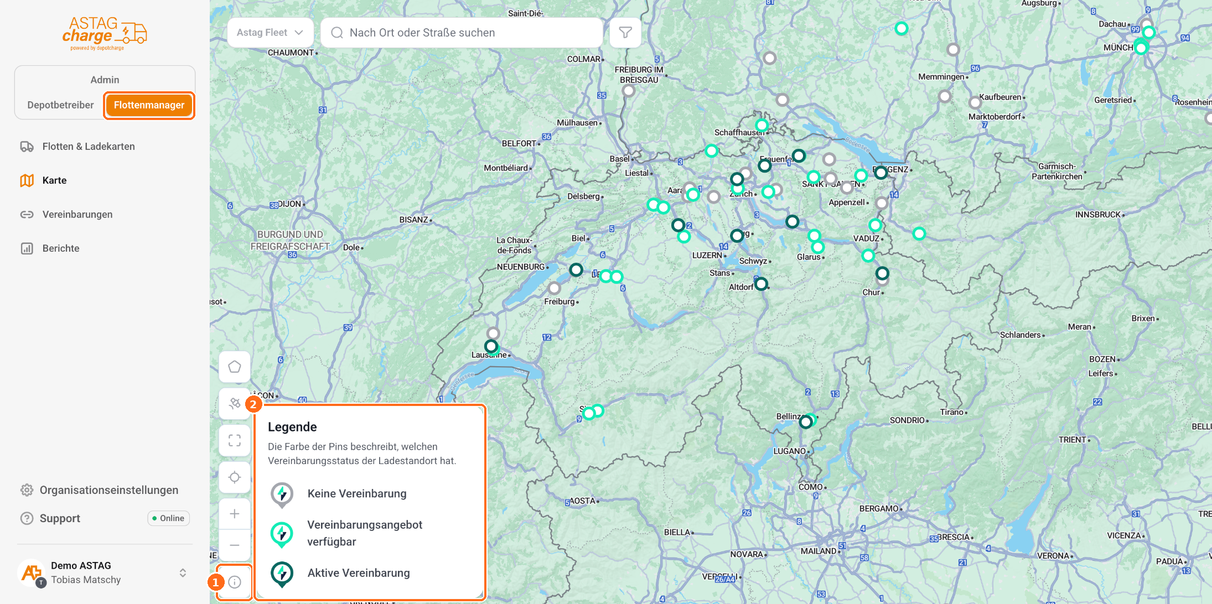The image size is (1212, 604).
Task: Click the 'Aktive Vereinbarung' legend pin icon
Action: 282,574
